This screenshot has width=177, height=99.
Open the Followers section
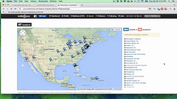pos(100,16)
